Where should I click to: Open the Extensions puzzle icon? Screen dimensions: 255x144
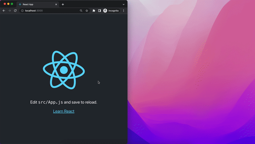coord(94,11)
